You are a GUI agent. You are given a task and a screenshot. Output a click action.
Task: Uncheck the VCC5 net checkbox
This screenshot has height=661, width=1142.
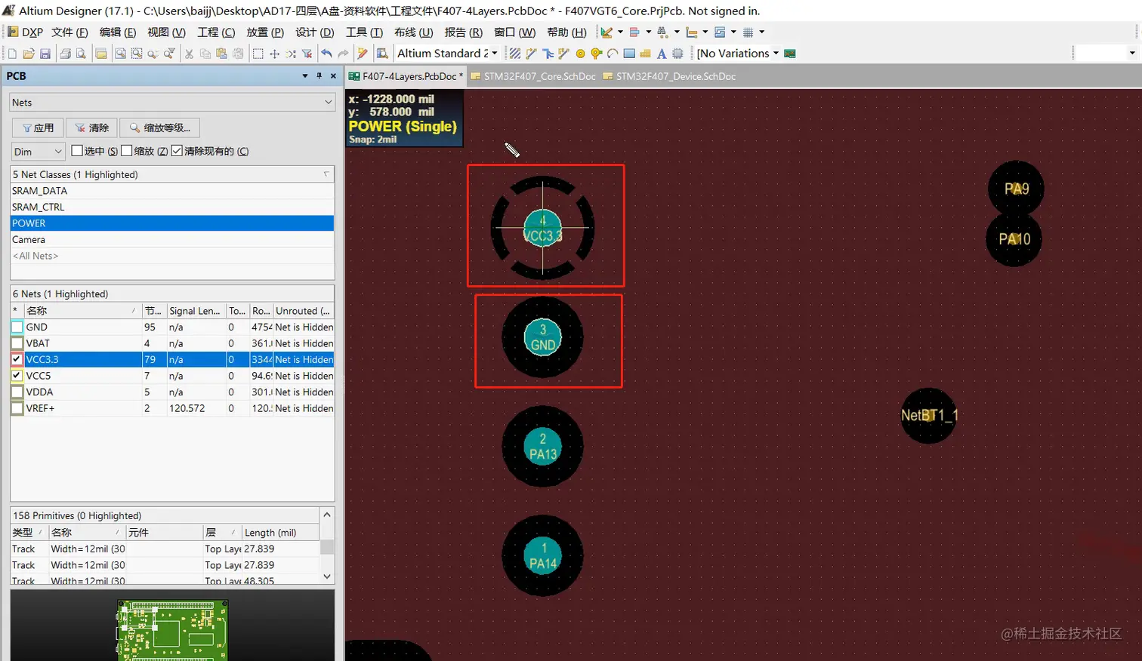point(17,376)
